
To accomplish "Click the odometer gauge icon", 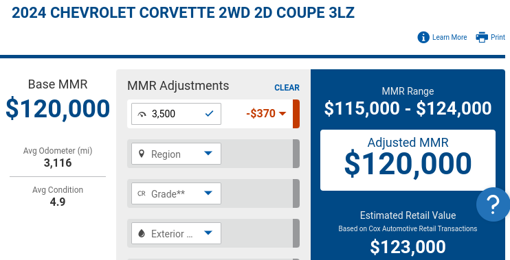I will [142, 114].
